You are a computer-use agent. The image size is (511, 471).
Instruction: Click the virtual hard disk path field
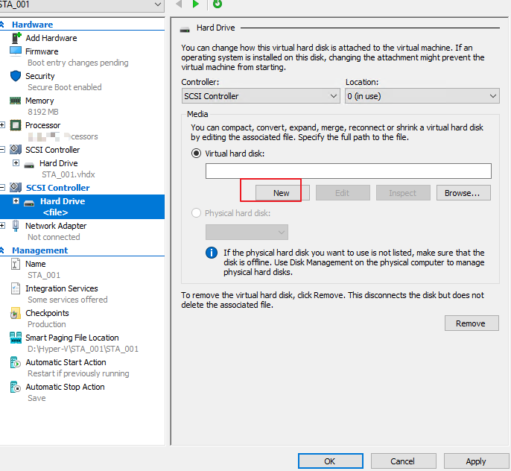pos(348,171)
